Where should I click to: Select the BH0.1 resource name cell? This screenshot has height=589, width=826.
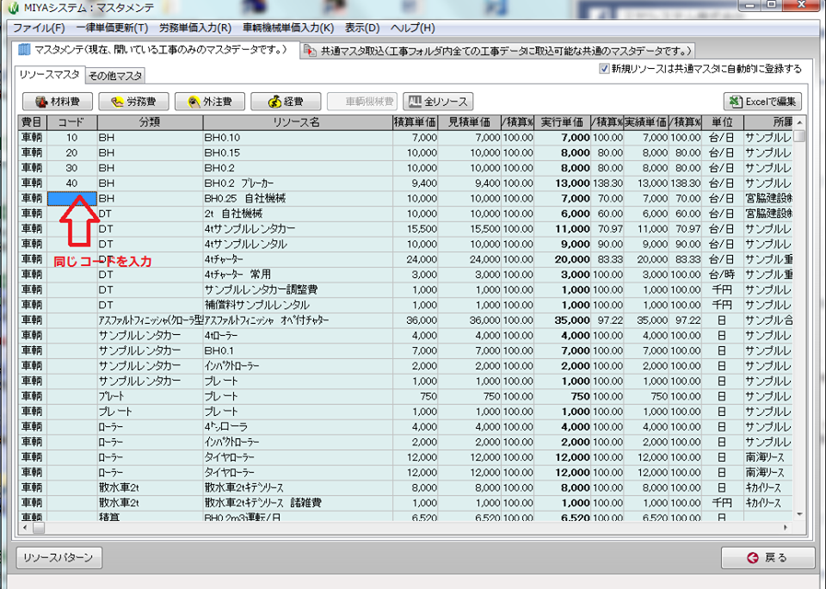point(298,350)
